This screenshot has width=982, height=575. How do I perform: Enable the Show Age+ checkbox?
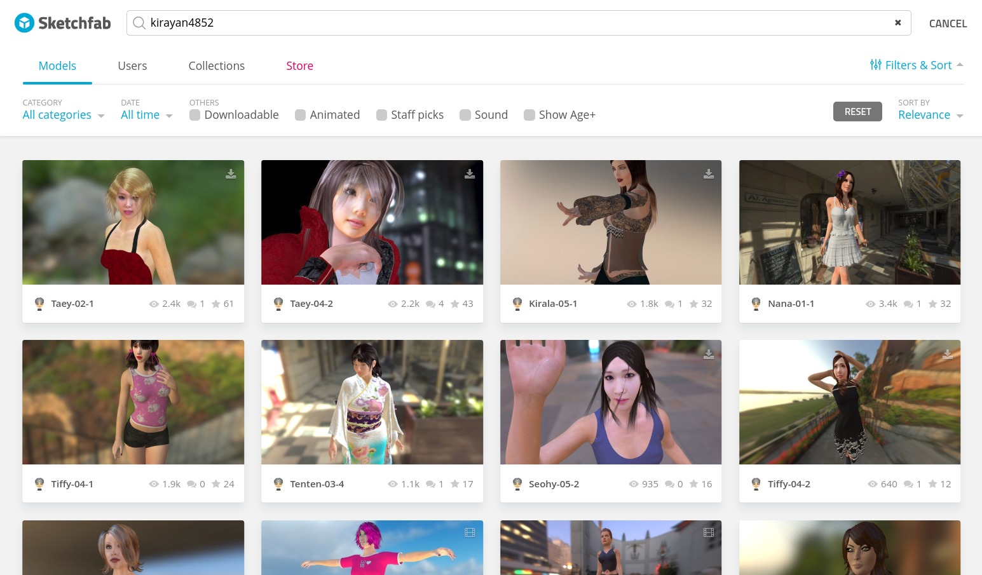529,115
